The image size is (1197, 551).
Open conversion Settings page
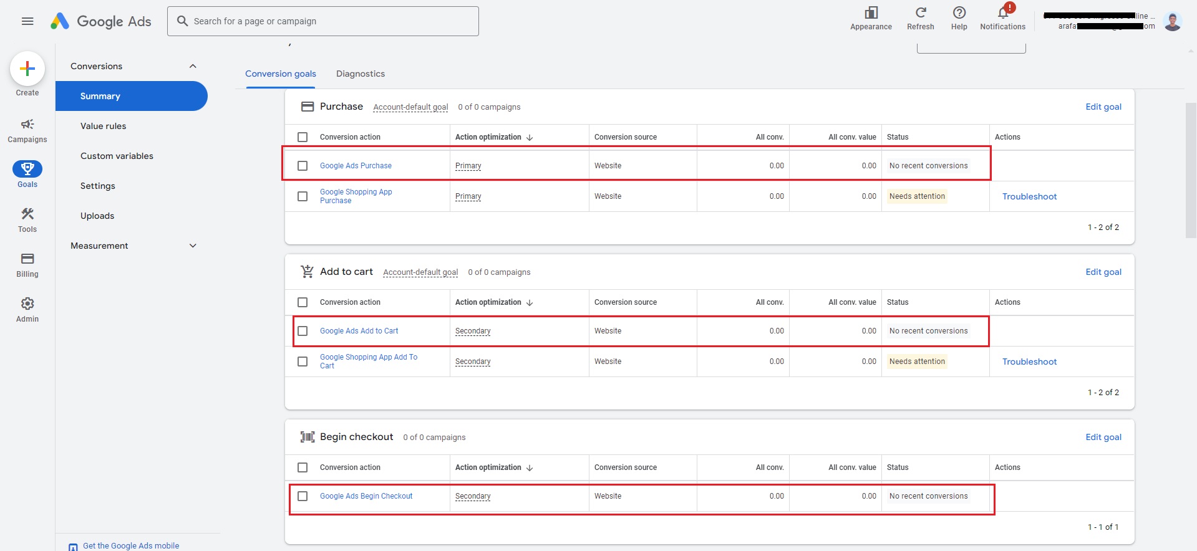[x=98, y=186]
